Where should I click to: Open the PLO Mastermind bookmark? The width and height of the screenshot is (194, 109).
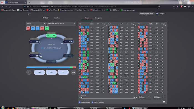tap(98, 10)
